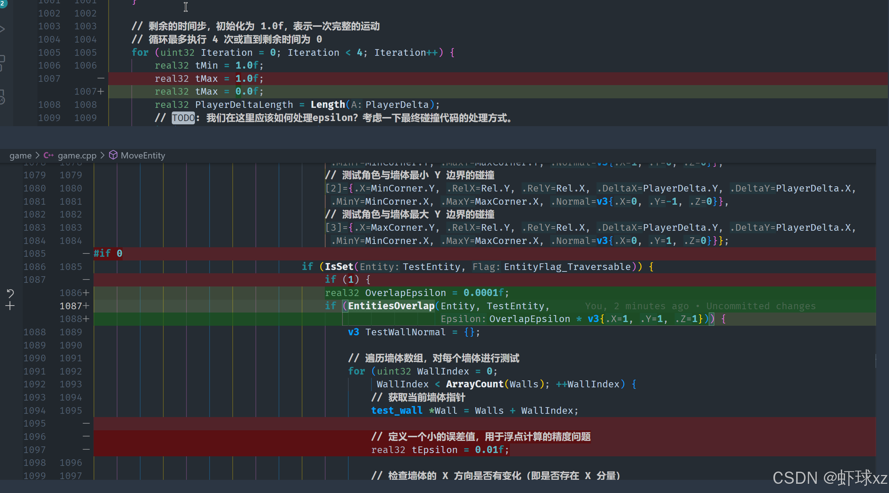Click the removed 'if (1) {' line
Screen dimensions: 889x493
click(x=348, y=280)
